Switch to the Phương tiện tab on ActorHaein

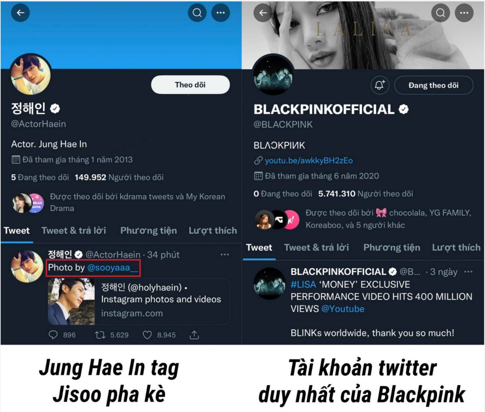(149, 230)
